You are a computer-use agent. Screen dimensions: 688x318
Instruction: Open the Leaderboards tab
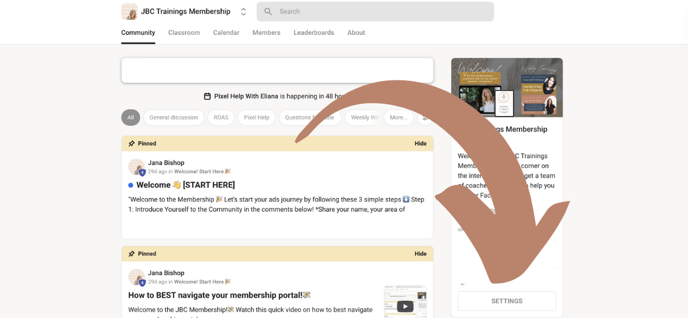pyautogui.click(x=314, y=32)
